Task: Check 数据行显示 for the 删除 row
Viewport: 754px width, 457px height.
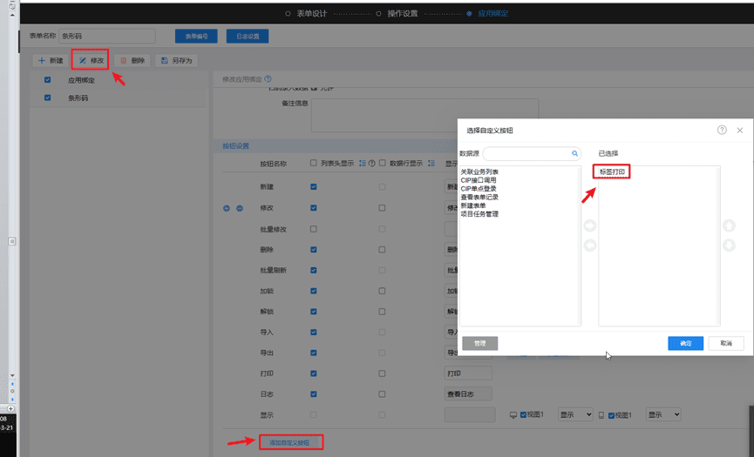Action: coord(382,250)
